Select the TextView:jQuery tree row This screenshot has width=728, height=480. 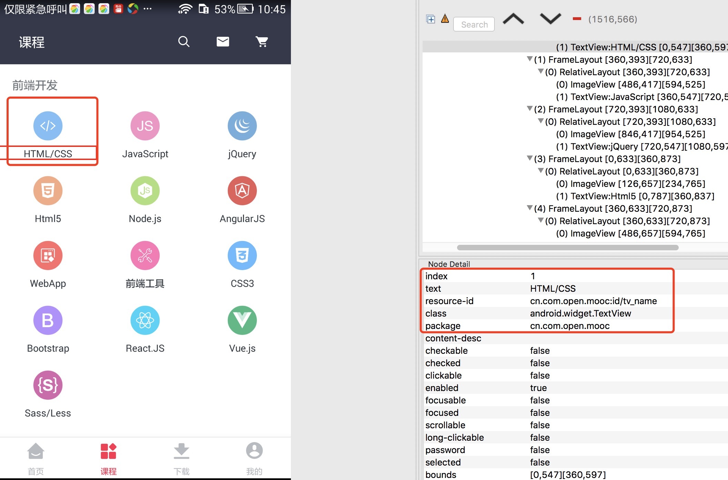pyautogui.click(x=575, y=147)
